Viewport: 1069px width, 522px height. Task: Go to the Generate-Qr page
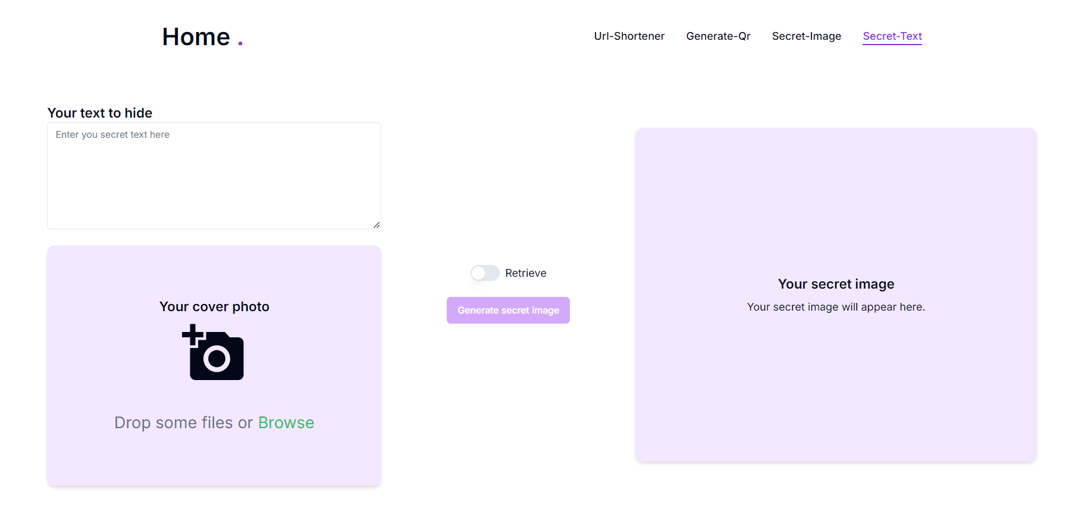[718, 36]
